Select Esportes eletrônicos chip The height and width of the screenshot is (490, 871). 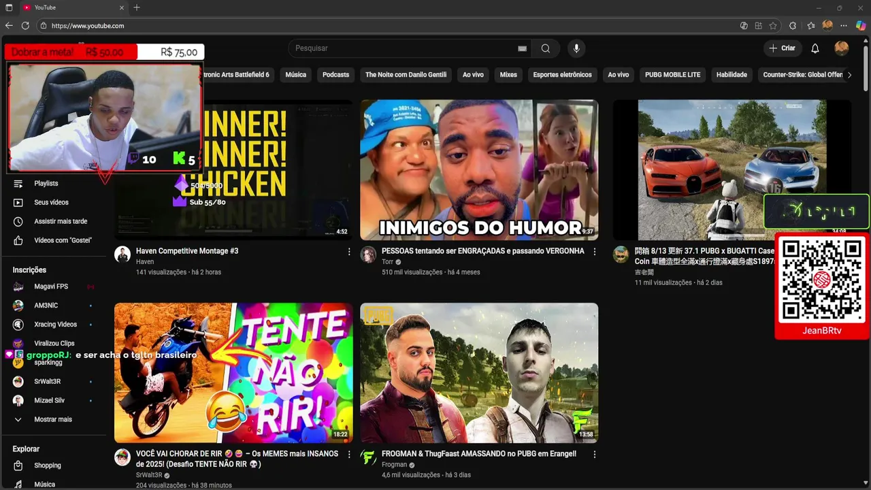click(x=562, y=75)
